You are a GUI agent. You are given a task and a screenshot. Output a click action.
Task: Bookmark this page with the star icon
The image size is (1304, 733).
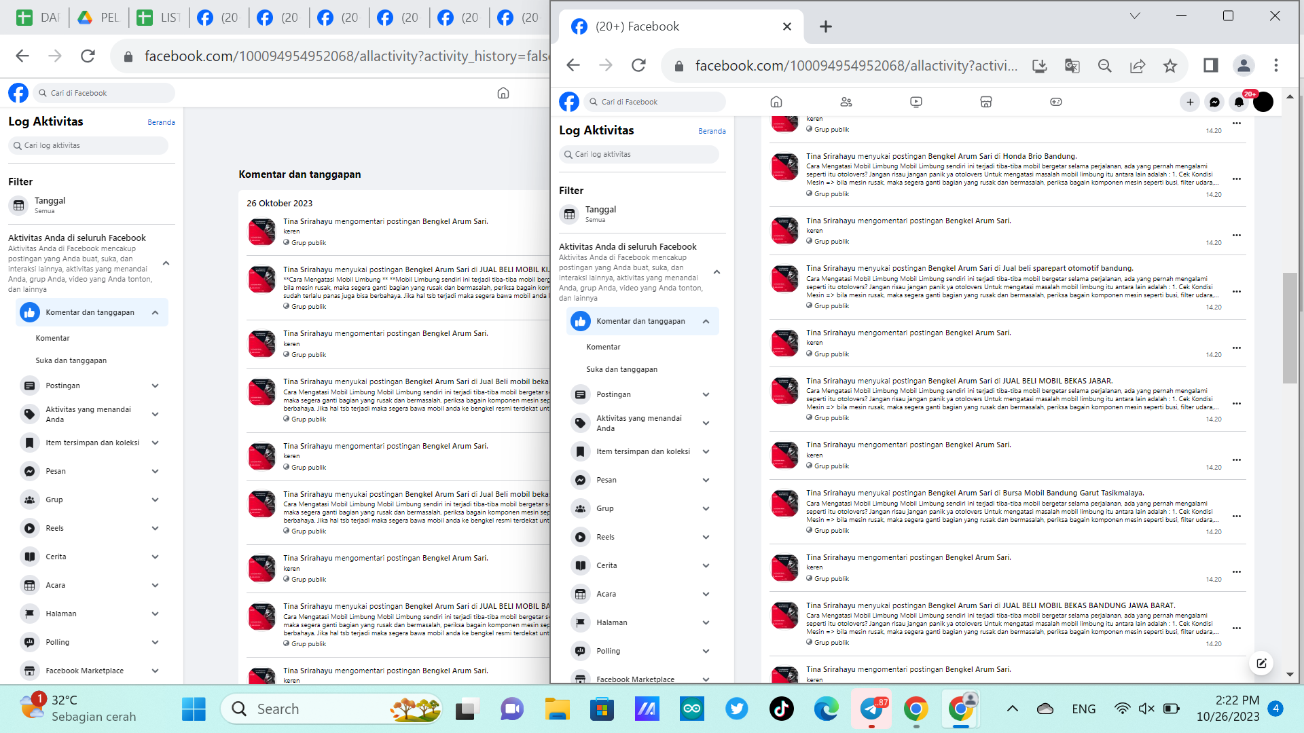coord(1170,66)
